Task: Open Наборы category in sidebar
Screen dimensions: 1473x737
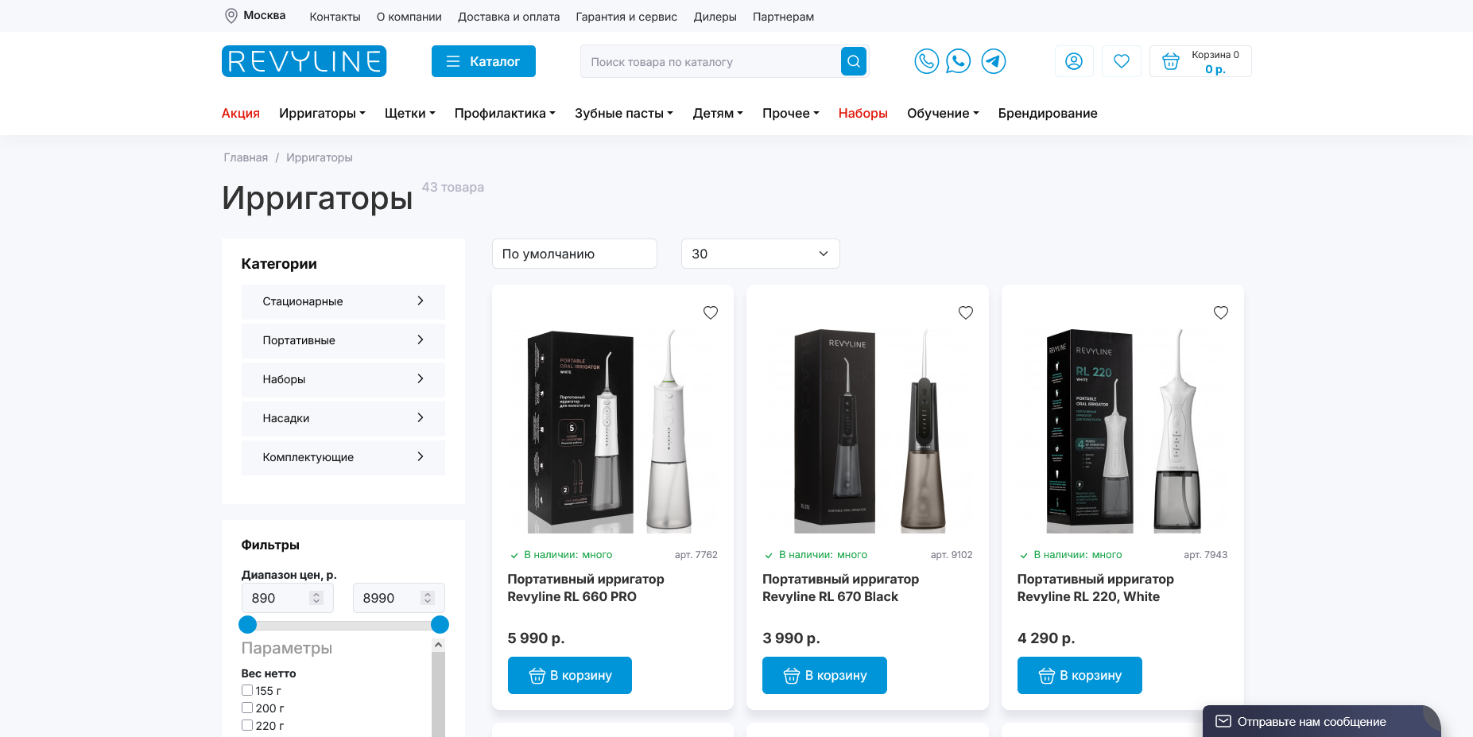Action: pyautogui.click(x=343, y=379)
